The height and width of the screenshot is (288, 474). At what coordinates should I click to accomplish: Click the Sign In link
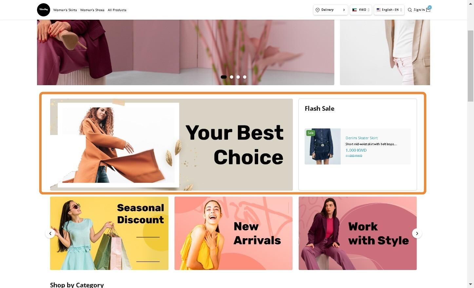419,10
